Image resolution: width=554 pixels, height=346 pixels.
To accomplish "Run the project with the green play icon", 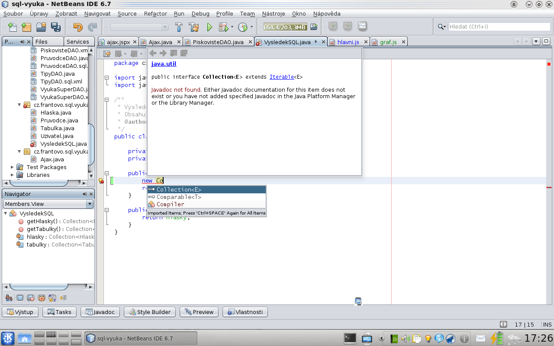I will (x=209, y=27).
